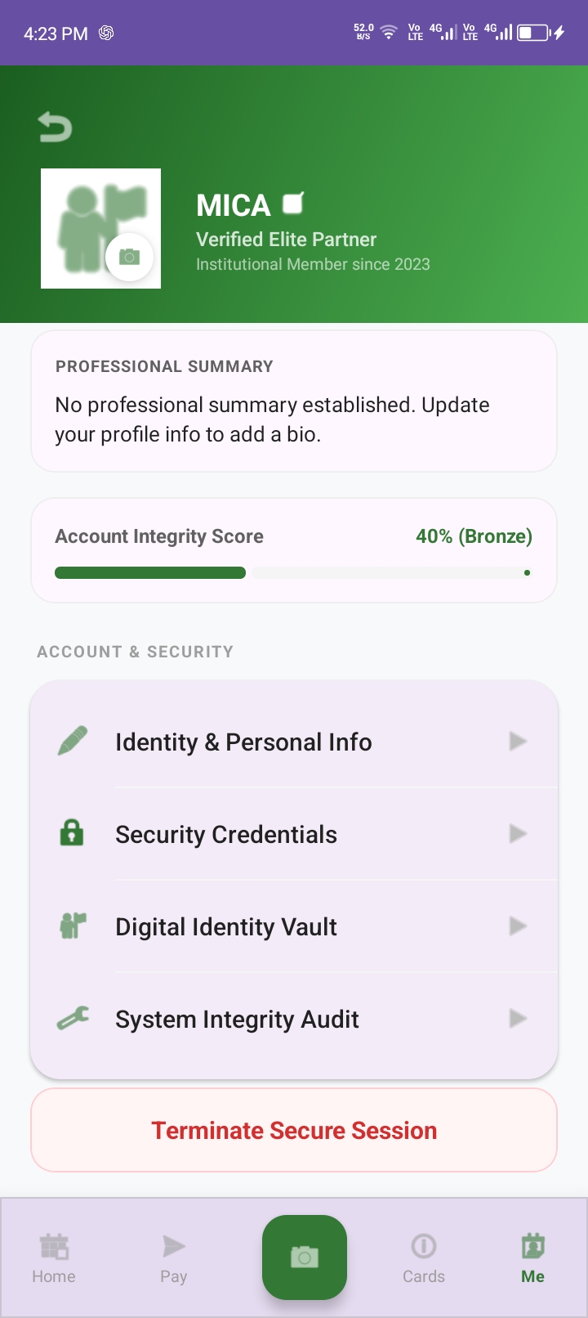The image size is (588, 1318).
Task: Tap the Account Integrity Score progress bar
Action: point(294,573)
